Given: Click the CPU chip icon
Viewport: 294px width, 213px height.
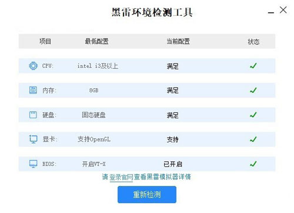Looking at the screenshot, I should point(33,66).
